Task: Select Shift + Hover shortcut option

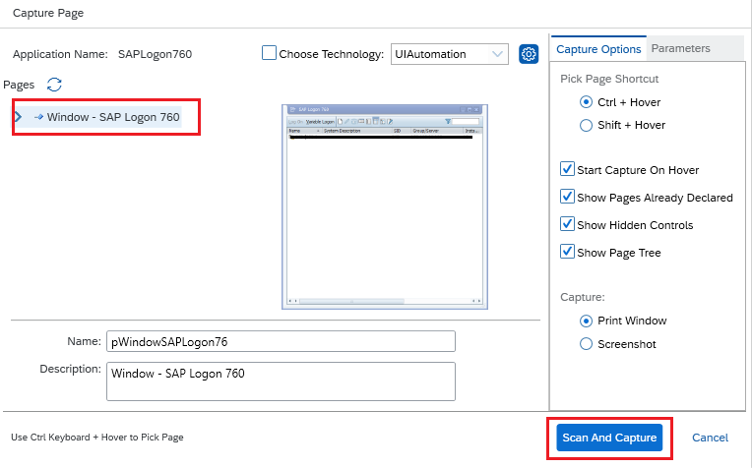Action: (587, 125)
